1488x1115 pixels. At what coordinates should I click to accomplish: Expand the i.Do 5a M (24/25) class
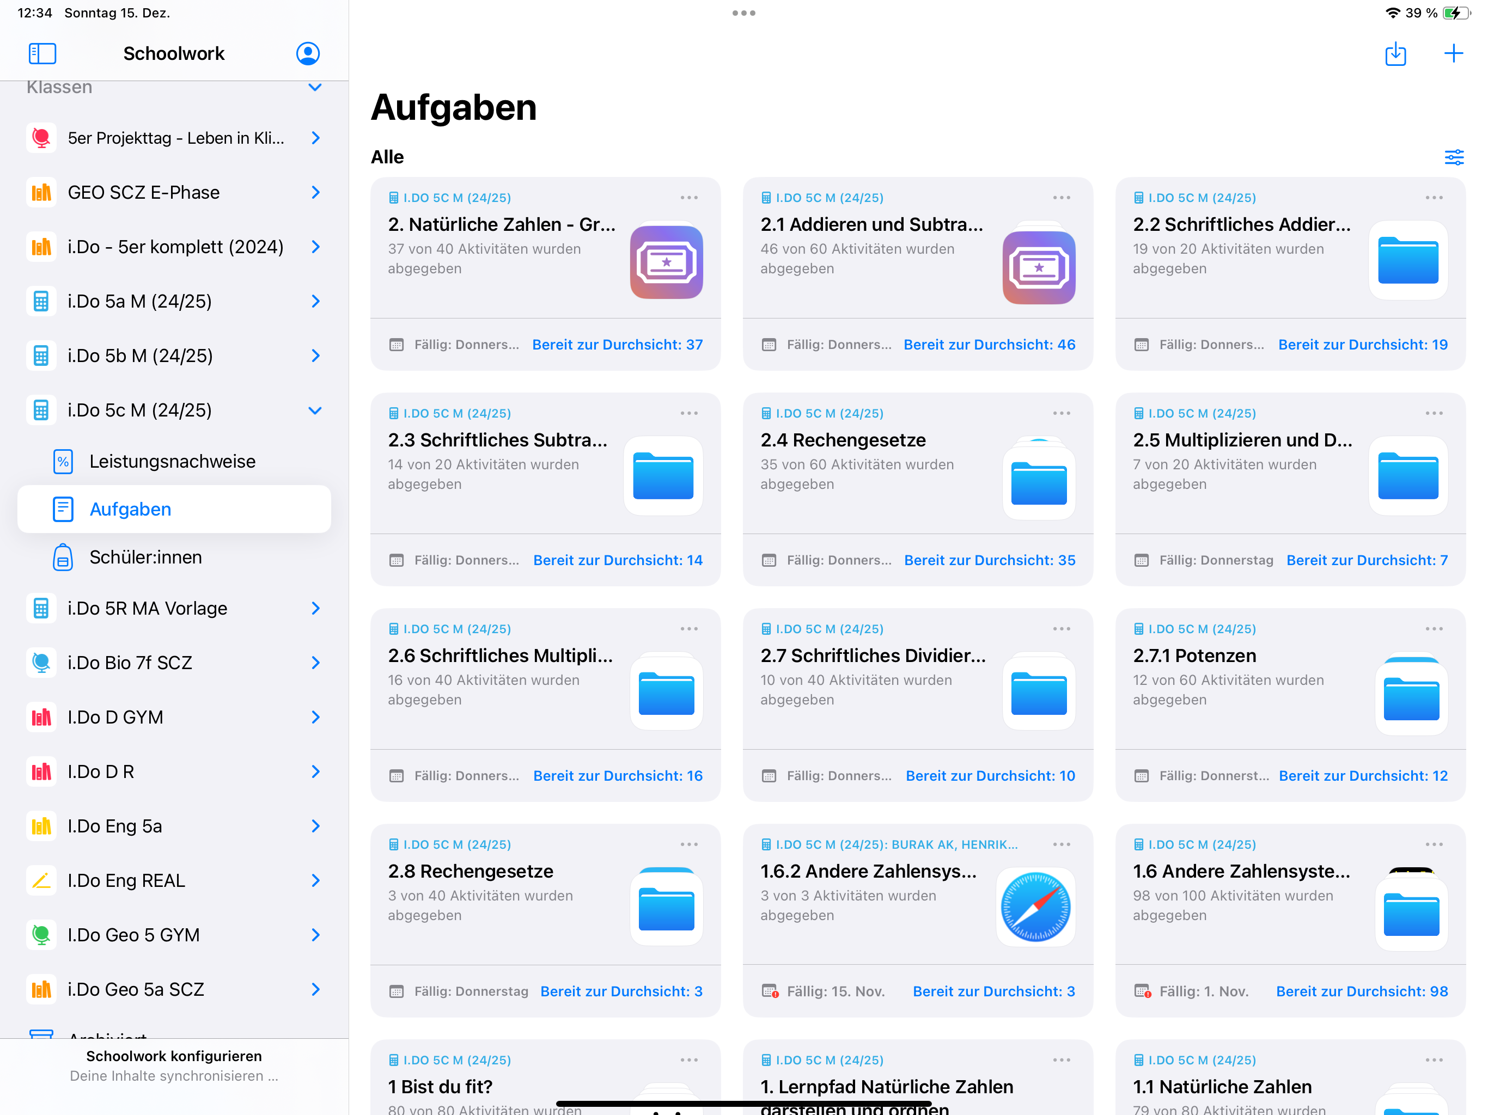[x=315, y=301]
